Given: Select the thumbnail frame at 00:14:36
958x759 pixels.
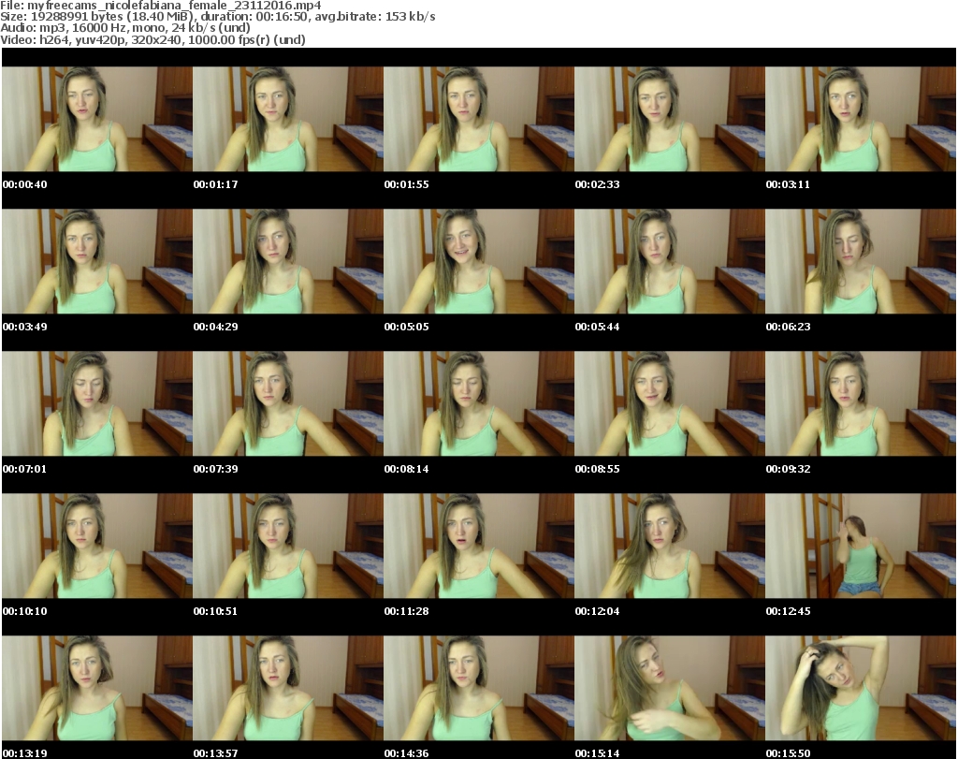Looking at the screenshot, I should pos(479,688).
